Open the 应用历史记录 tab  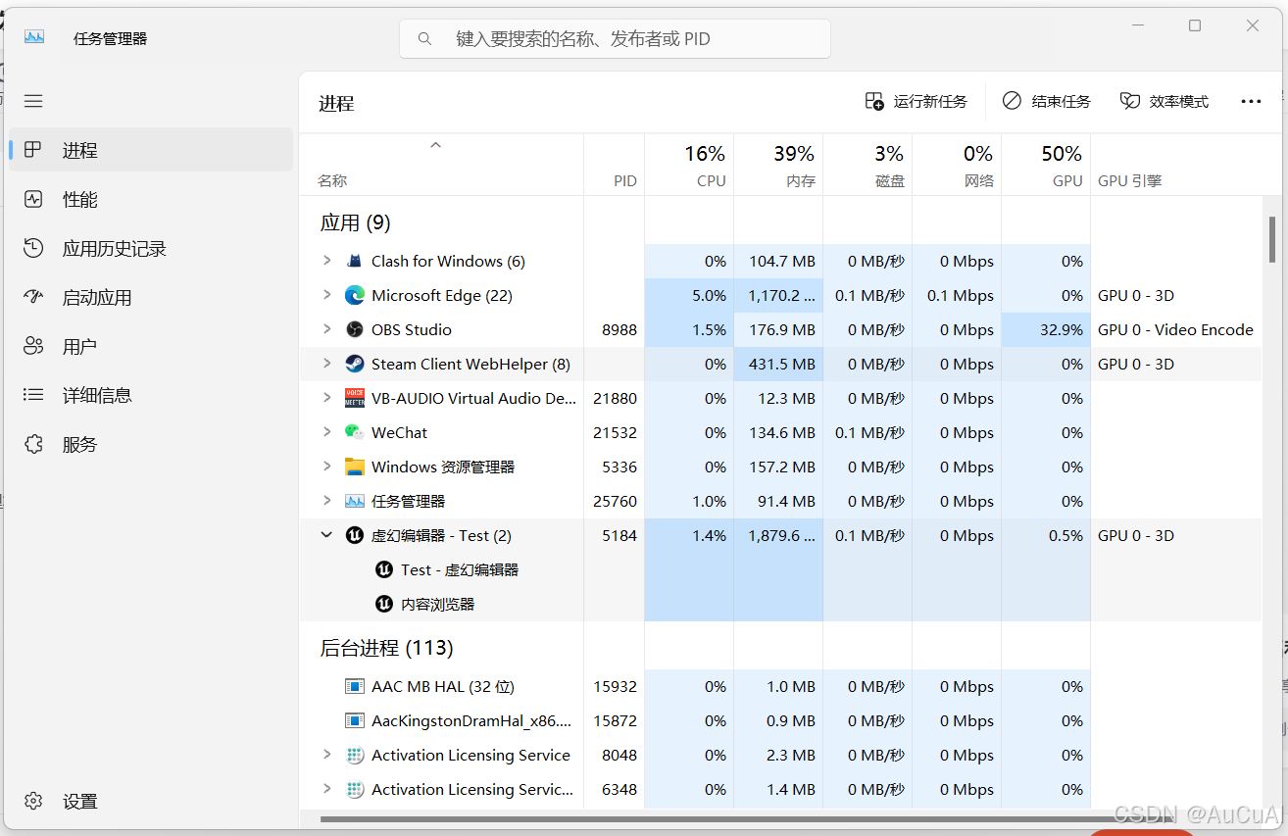tap(151, 248)
